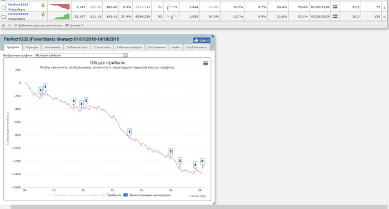Open the 'Оппоненты' tab
This screenshot has width=389, height=209.
(52, 47)
